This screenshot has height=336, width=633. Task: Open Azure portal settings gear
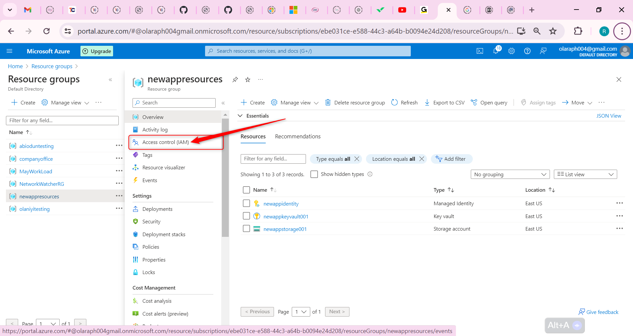[x=511, y=51]
